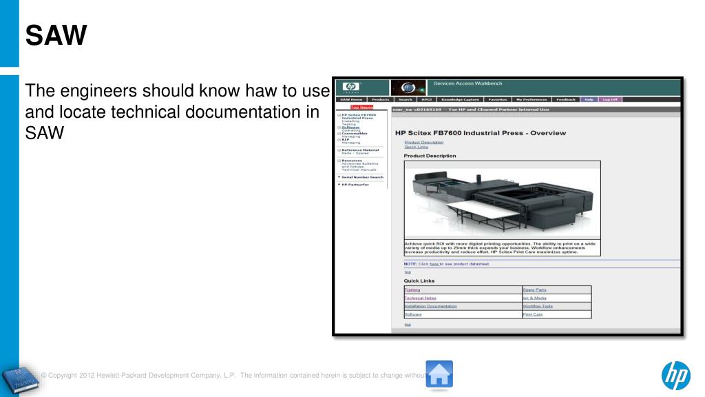
Task: Select Installing in the sidebar
Action: pos(350,121)
